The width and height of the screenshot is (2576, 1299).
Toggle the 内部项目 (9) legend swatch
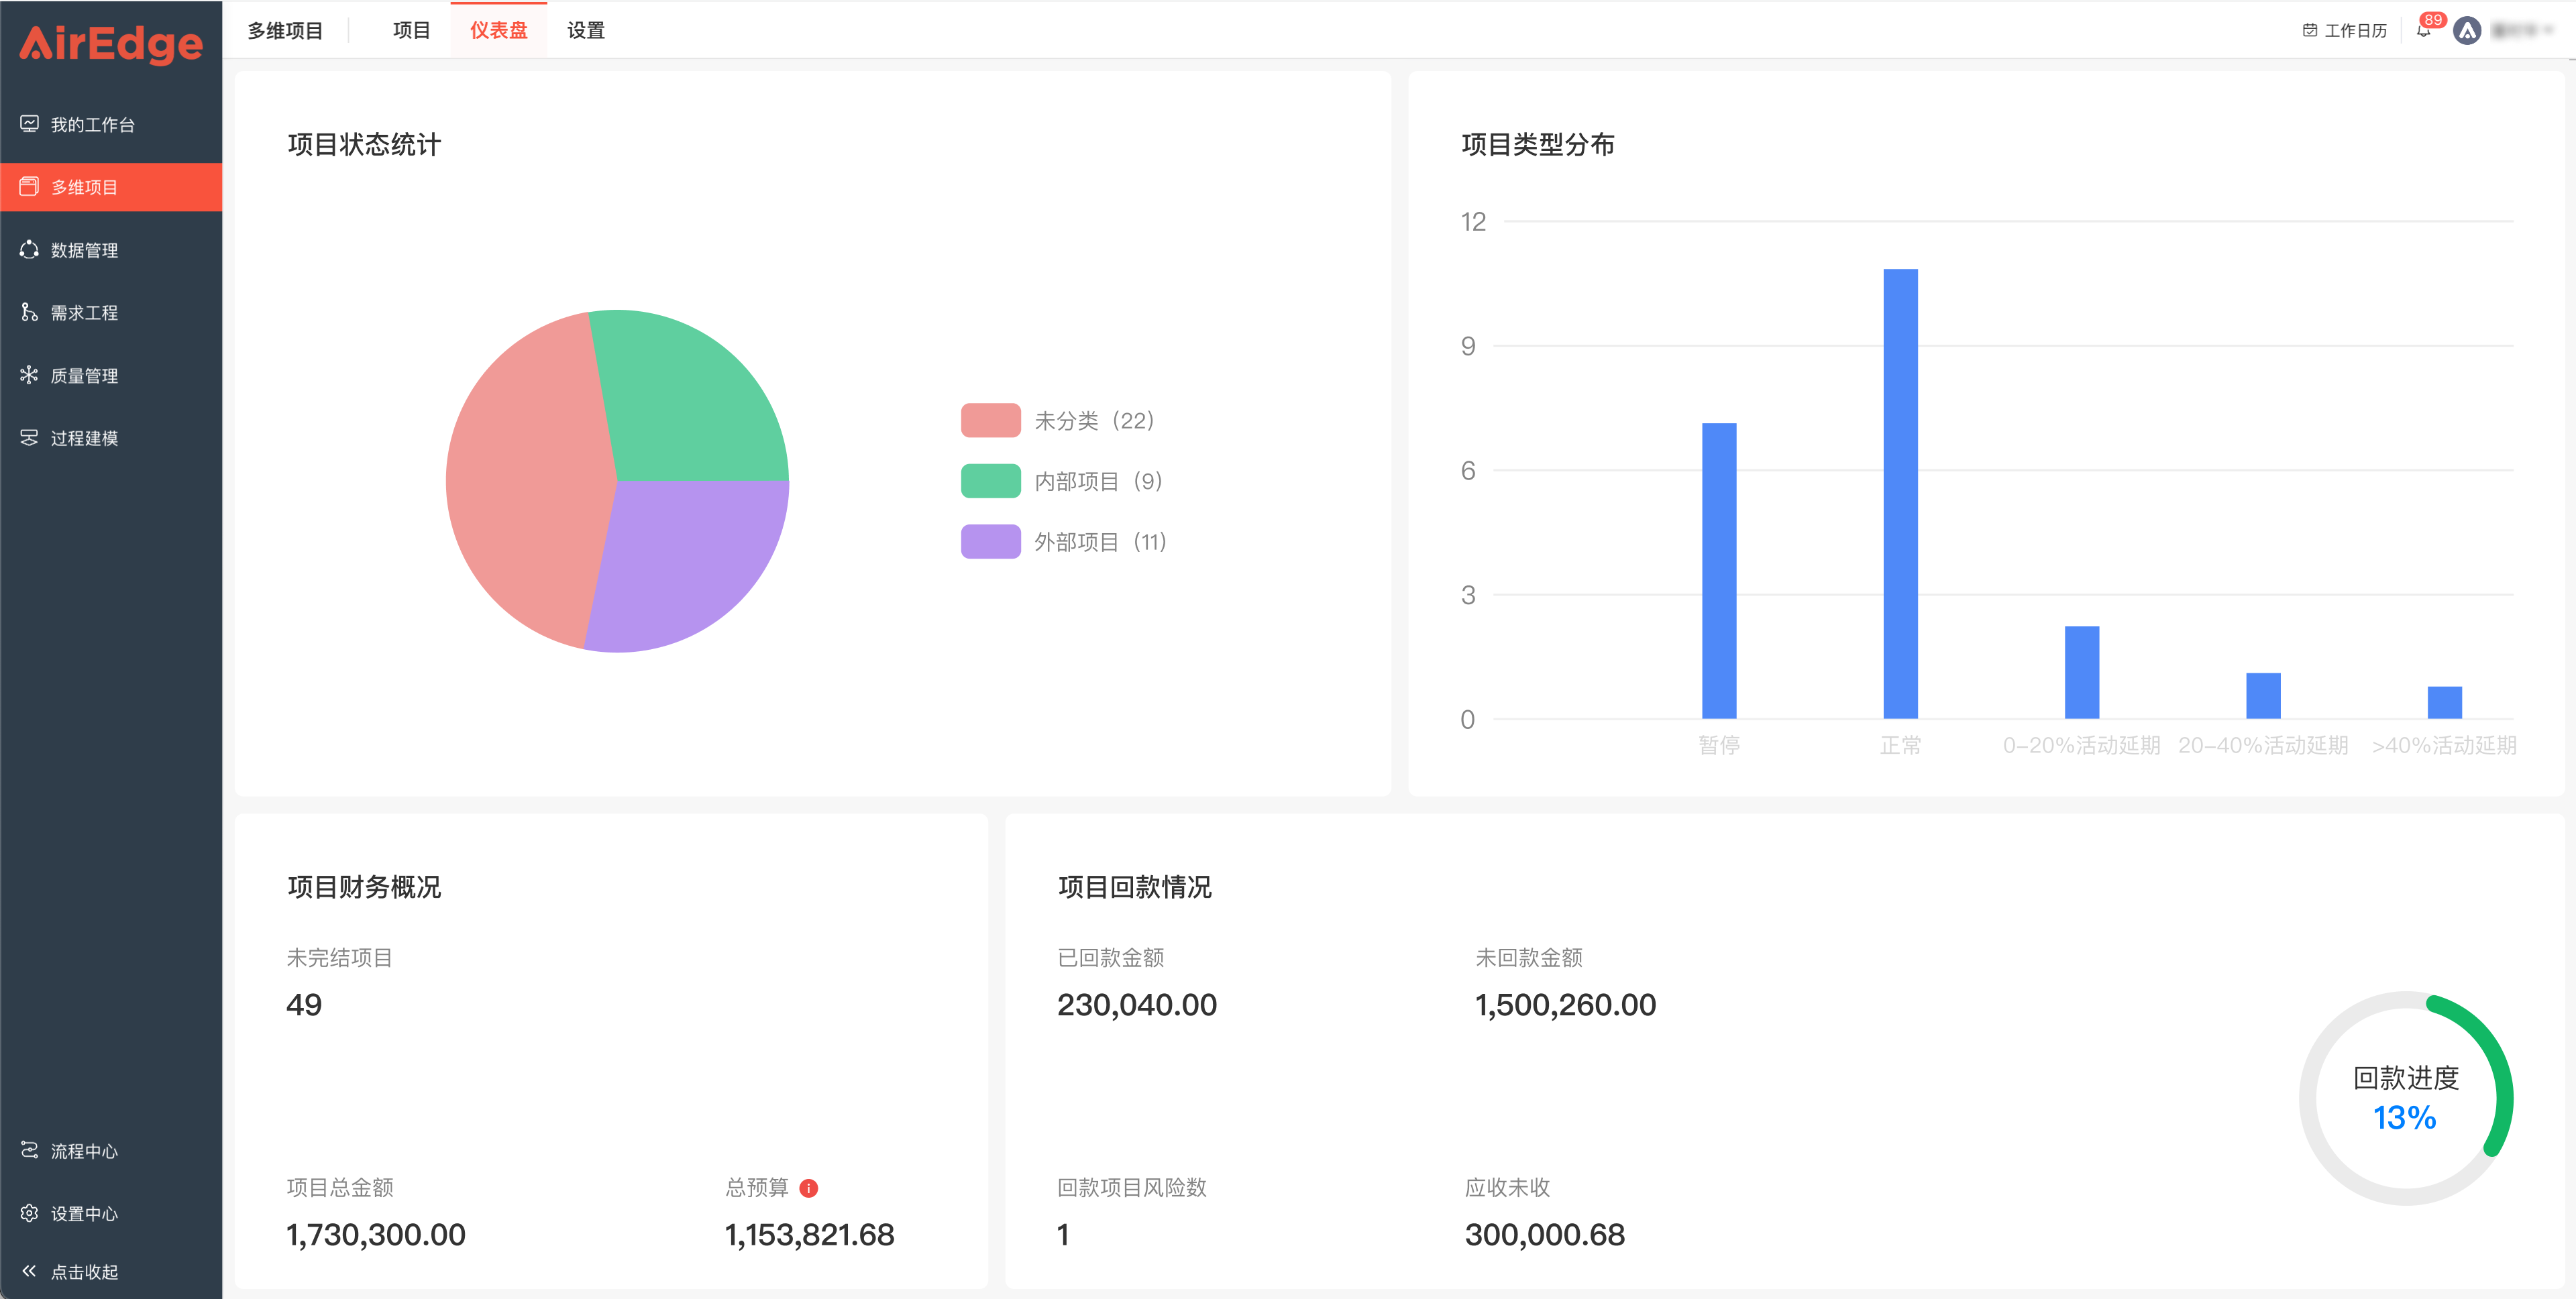coord(990,481)
